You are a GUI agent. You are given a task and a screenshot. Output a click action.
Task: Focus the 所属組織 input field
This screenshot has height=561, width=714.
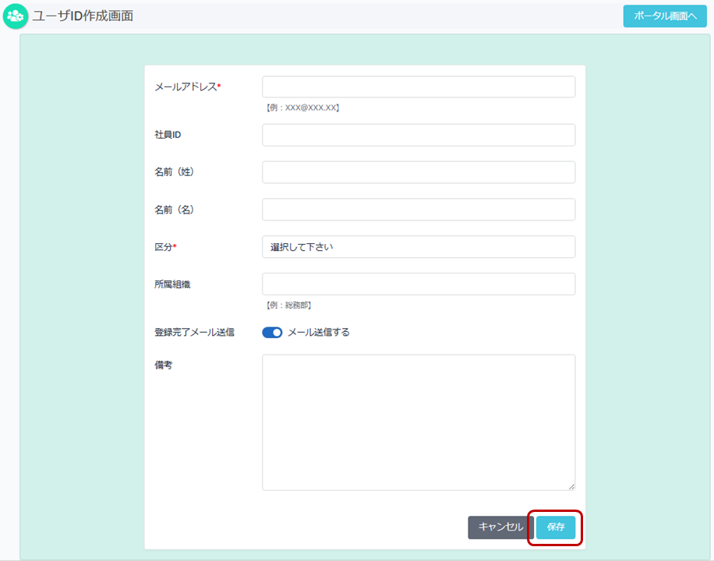coord(419,284)
